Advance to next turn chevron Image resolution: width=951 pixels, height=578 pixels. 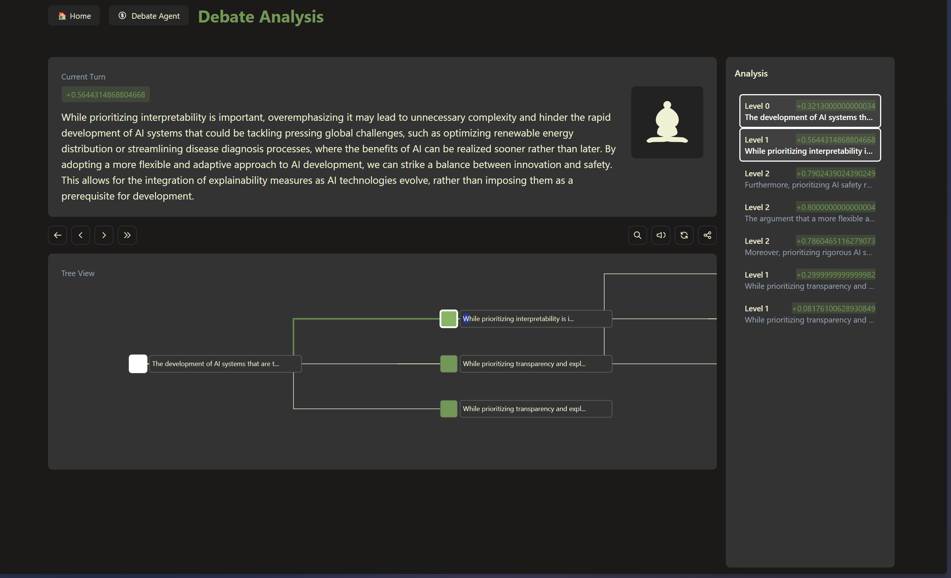click(x=104, y=235)
